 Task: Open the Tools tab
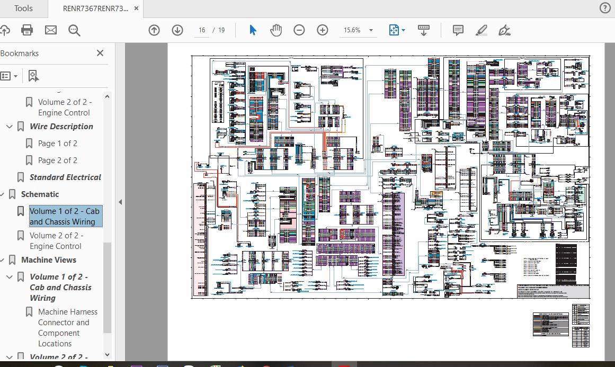tap(23, 8)
